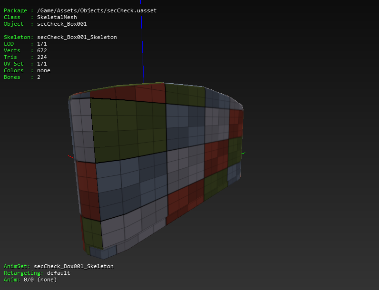The image size is (379, 290).
Task: Click the object name secCheck_Box001
Action: point(62,24)
